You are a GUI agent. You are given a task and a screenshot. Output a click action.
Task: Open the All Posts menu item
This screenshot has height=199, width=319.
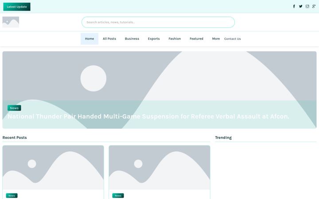pyautogui.click(x=109, y=38)
